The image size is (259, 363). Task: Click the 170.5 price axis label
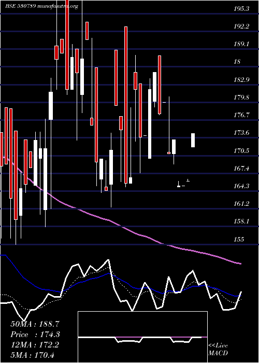click(x=241, y=151)
